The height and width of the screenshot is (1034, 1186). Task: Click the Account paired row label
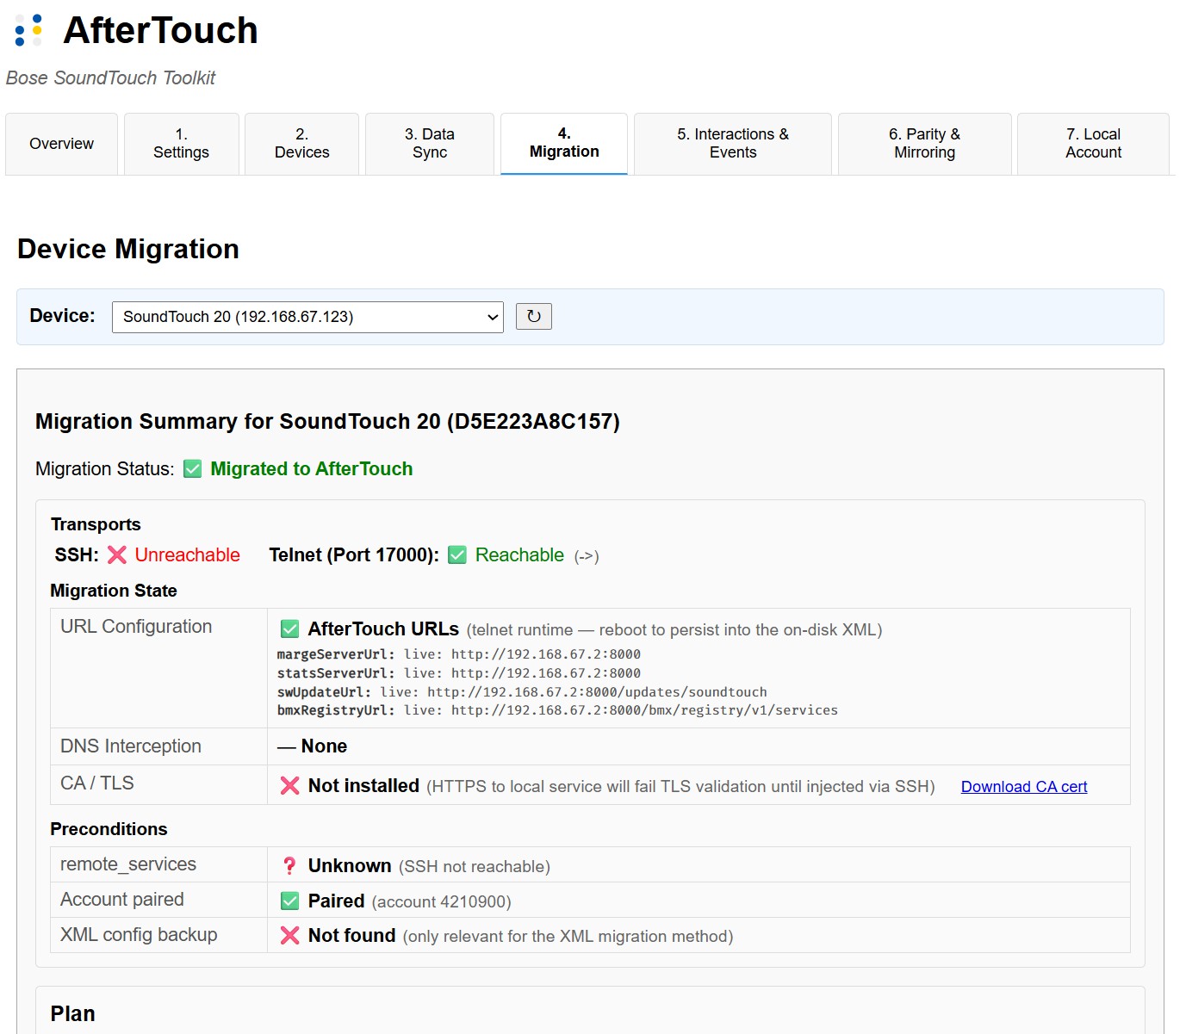(x=122, y=900)
